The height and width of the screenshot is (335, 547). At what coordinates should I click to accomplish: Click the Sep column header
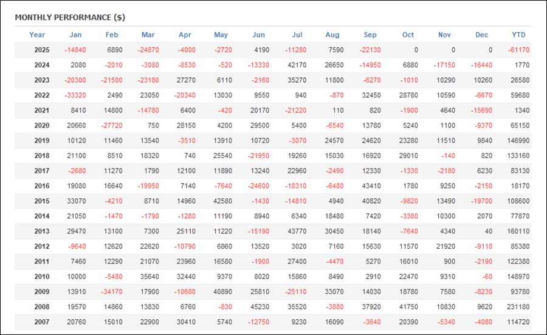tap(370, 35)
